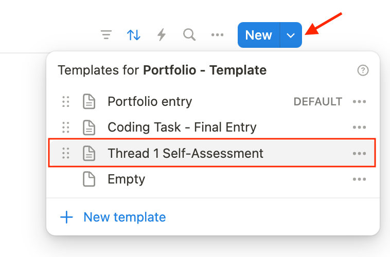Click the blue New button
This screenshot has height=257, width=390.
258,35
